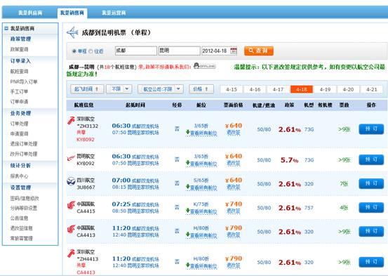Expand 查看所有舱位 for flight KY8092
This screenshot has height=276, width=388.
point(201,164)
